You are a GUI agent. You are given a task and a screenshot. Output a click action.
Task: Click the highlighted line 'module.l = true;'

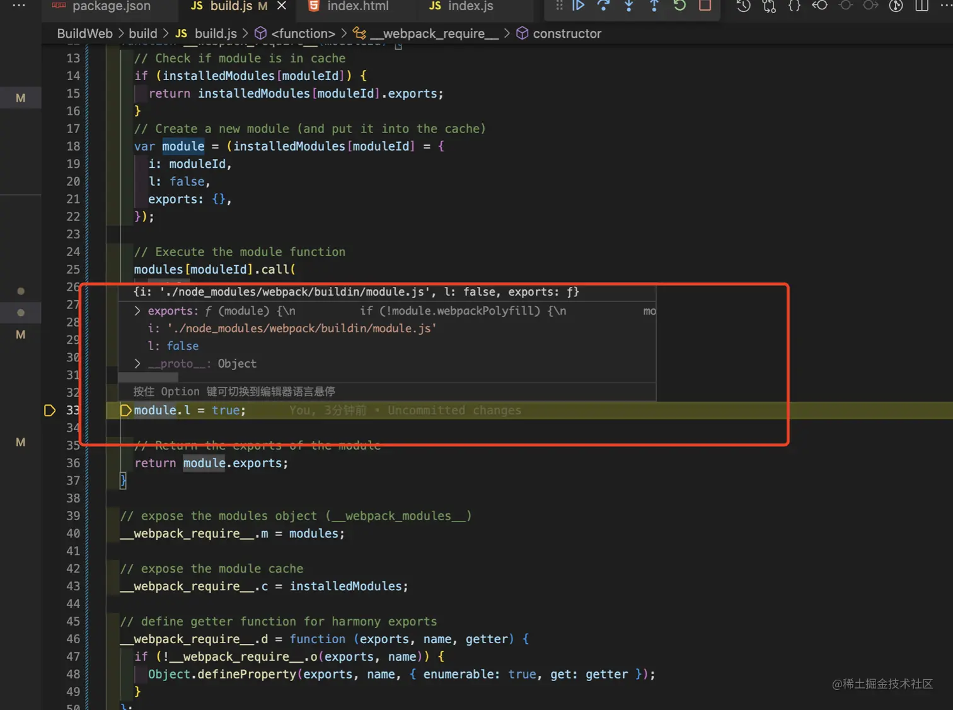[190, 410]
